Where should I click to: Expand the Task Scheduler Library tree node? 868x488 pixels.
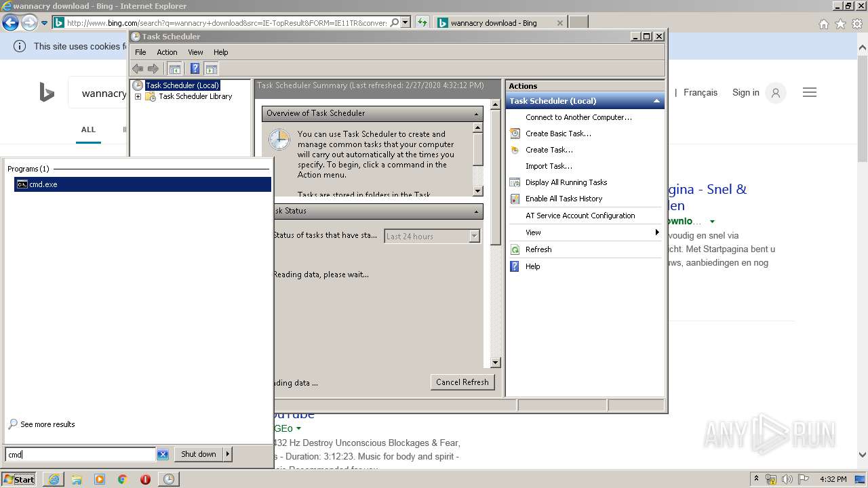click(x=138, y=97)
